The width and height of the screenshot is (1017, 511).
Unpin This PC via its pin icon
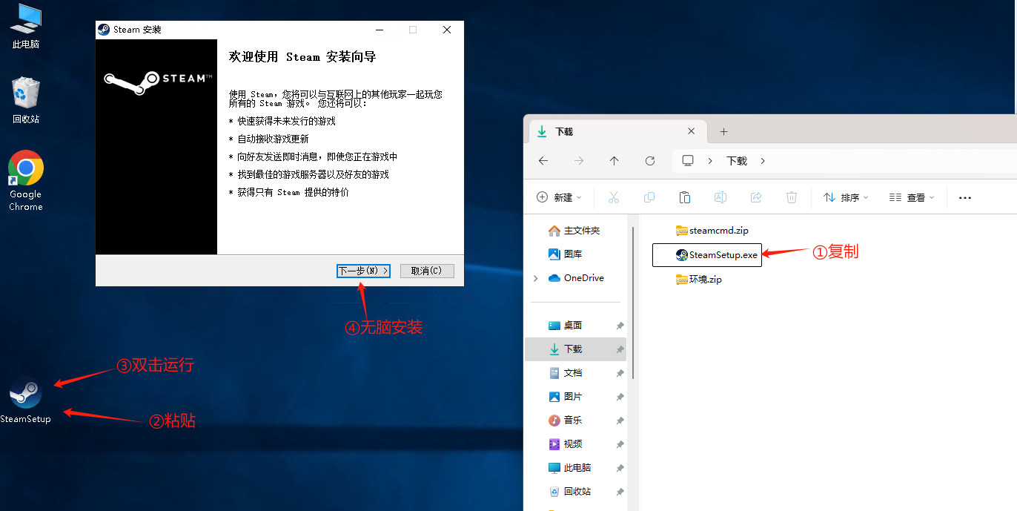pos(620,468)
